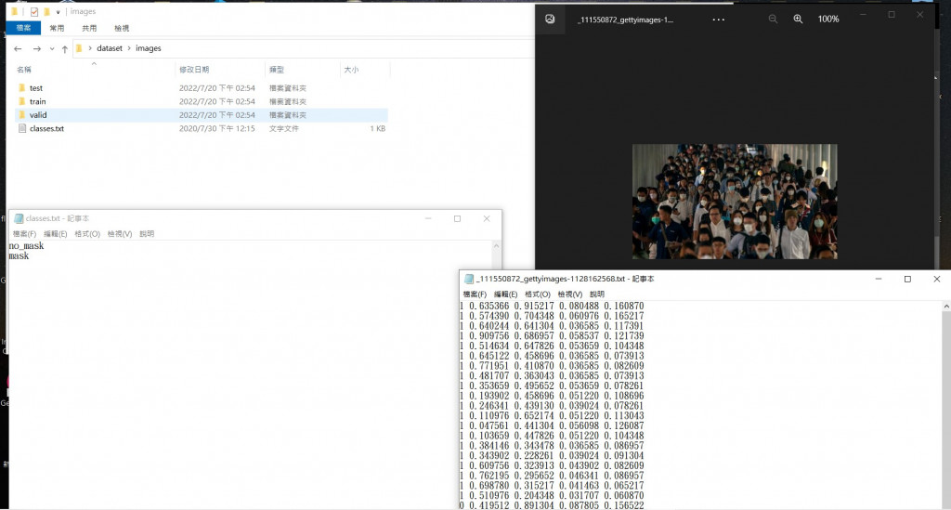
Task: Click scroll-up arrow in gettyimages Notepad
Action: (946, 307)
